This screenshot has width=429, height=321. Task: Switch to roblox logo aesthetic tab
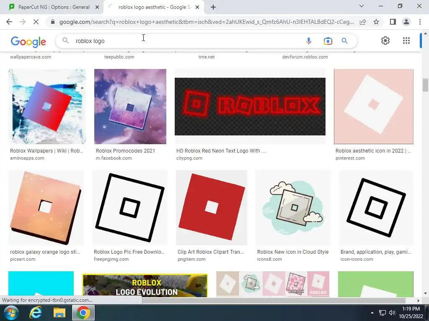153,7
